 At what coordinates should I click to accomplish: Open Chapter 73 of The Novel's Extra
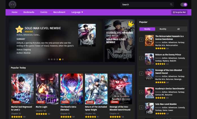click(65, 114)
